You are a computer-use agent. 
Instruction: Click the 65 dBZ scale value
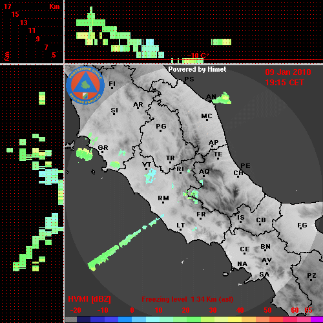(308, 310)
